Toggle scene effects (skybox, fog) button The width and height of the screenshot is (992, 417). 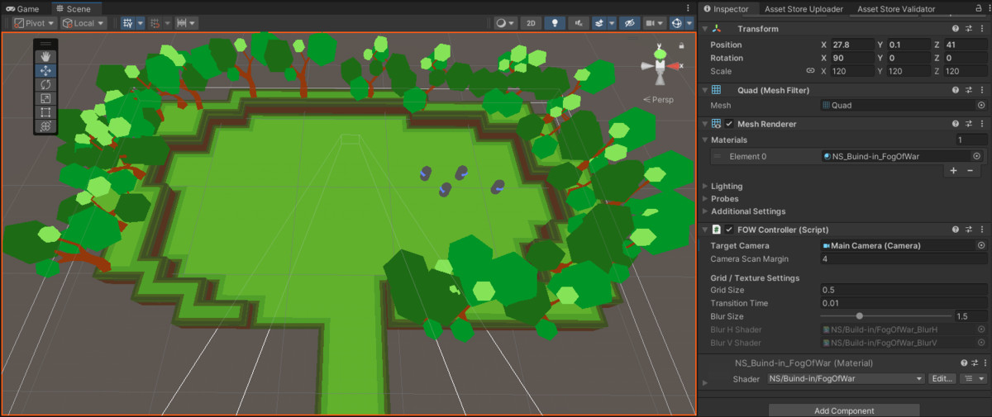(599, 23)
